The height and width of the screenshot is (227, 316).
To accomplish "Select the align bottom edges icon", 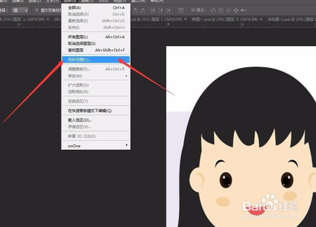I will pos(143,10).
